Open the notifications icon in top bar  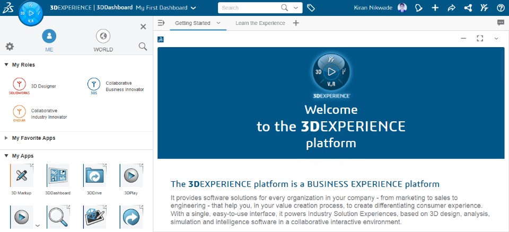pyautogui.click(x=419, y=8)
